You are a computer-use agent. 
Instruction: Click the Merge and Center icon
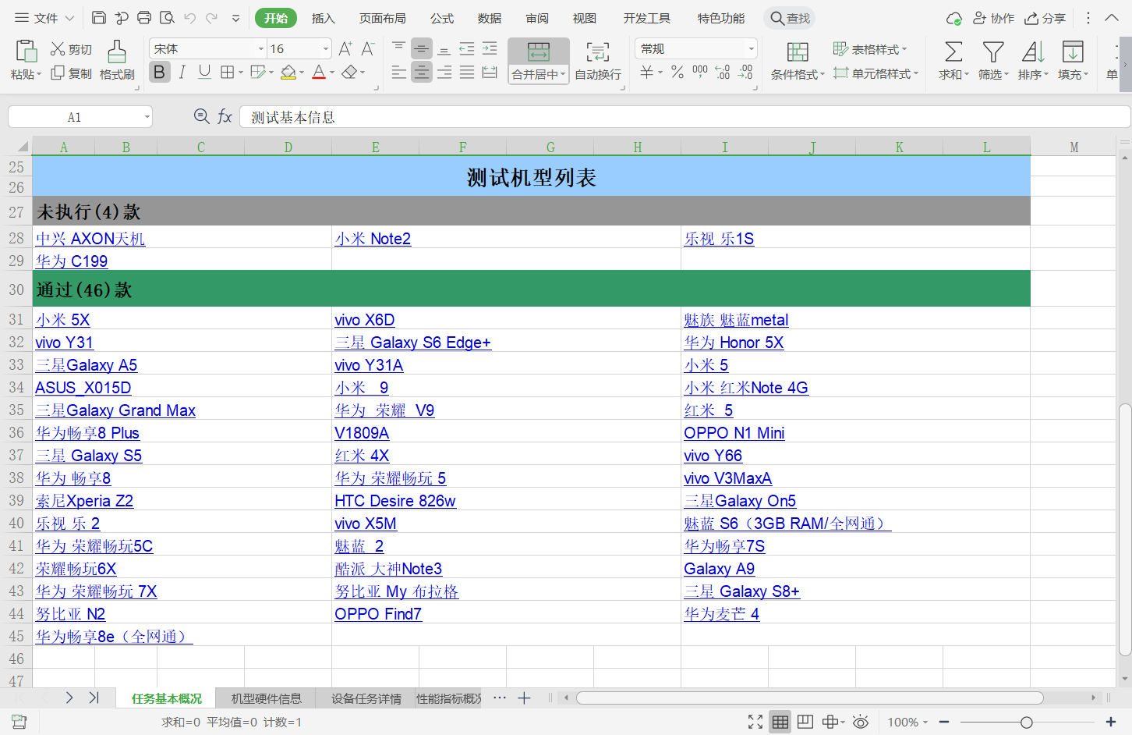click(538, 51)
